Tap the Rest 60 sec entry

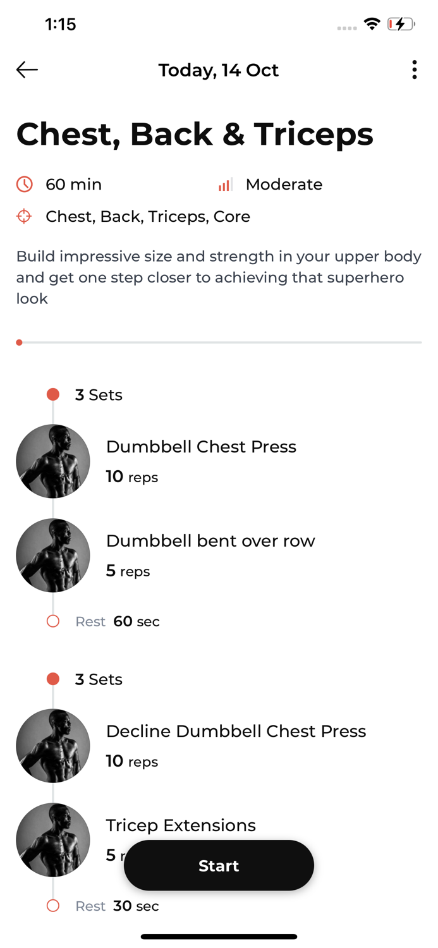coord(117,621)
